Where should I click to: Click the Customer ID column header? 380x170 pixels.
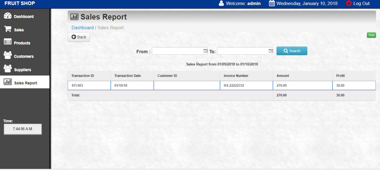(187, 76)
